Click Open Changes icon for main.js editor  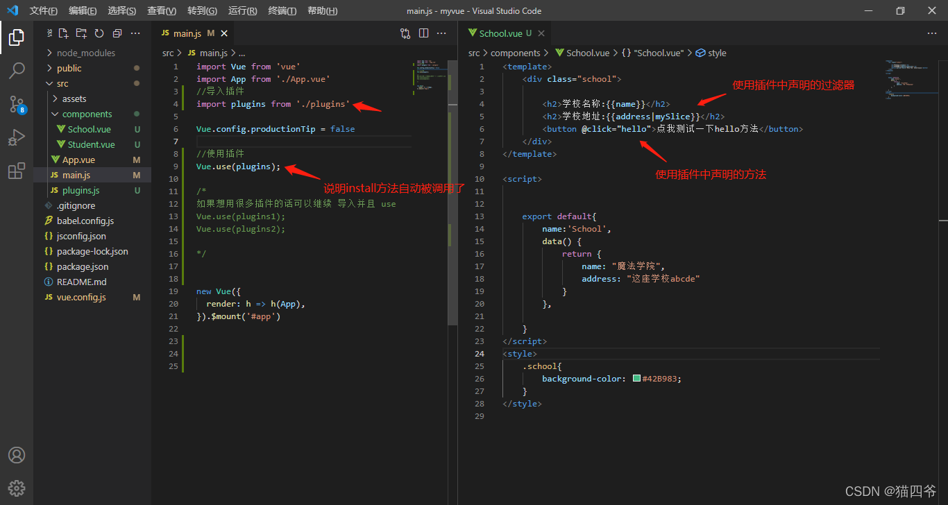tap(405, 33)
